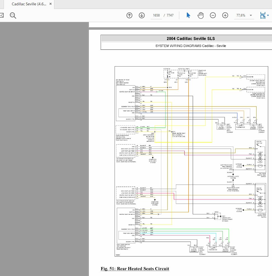Click the 2004 Cadillac Seville SLS heading
The image size is (272, 276).
click(191, 39)
